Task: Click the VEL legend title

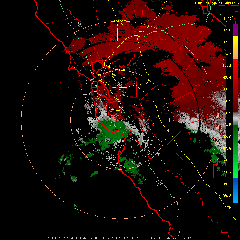Action: (x=234, y=16)
